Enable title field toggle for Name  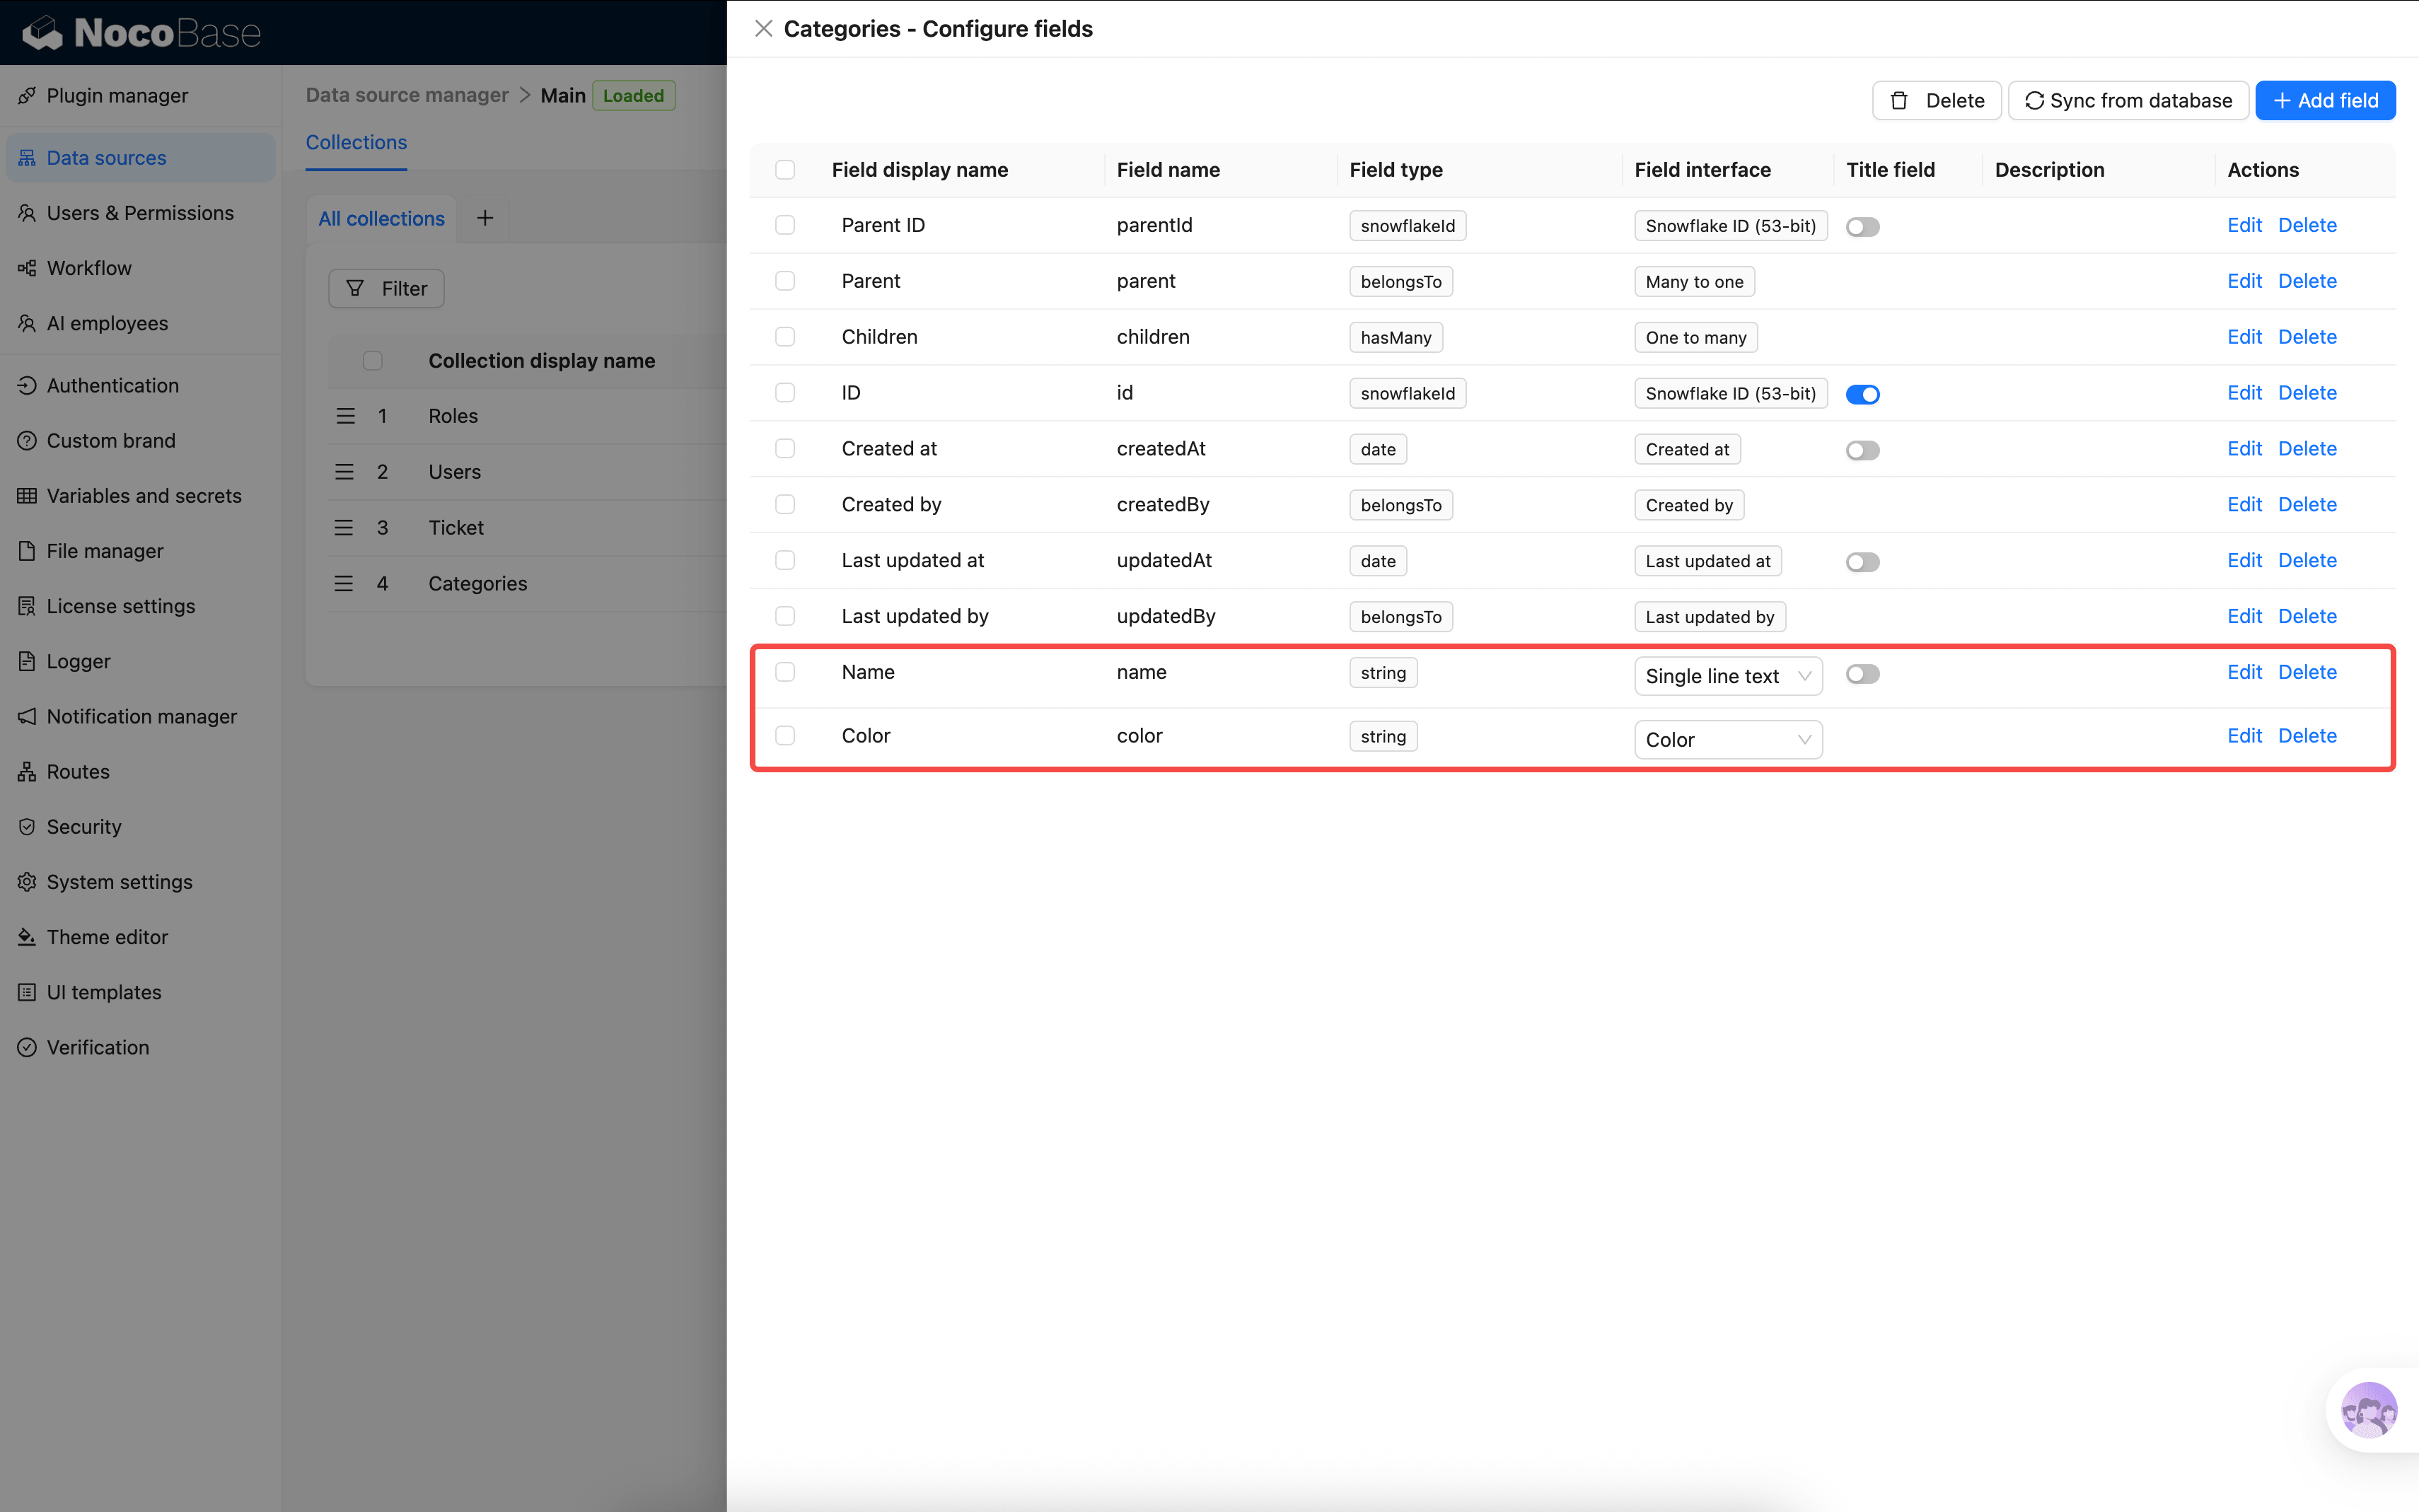click(x=1862, y=674)
